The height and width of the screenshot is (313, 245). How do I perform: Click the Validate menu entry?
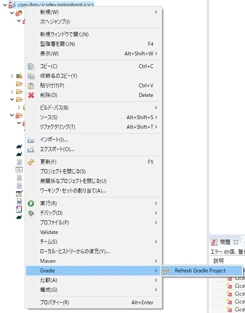point(94,232)
